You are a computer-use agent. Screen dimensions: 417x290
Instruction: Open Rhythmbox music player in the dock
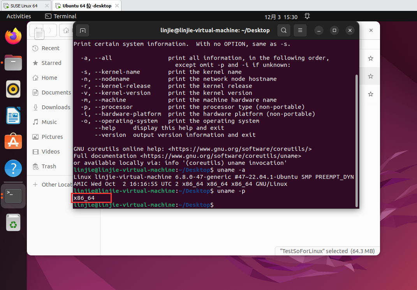pyautogui.click(x=13, y=89)
